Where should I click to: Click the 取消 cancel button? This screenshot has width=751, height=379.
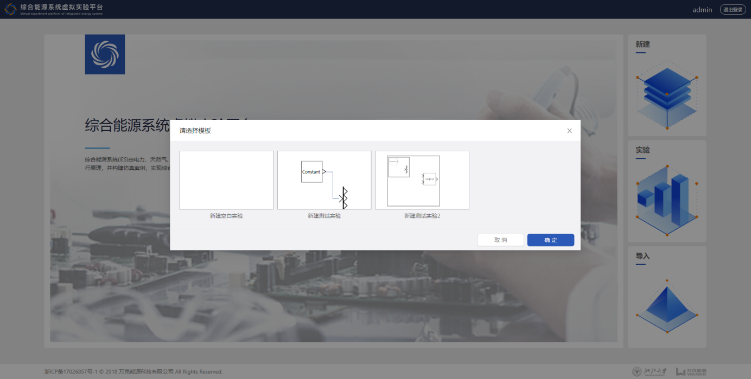point(501,240)
